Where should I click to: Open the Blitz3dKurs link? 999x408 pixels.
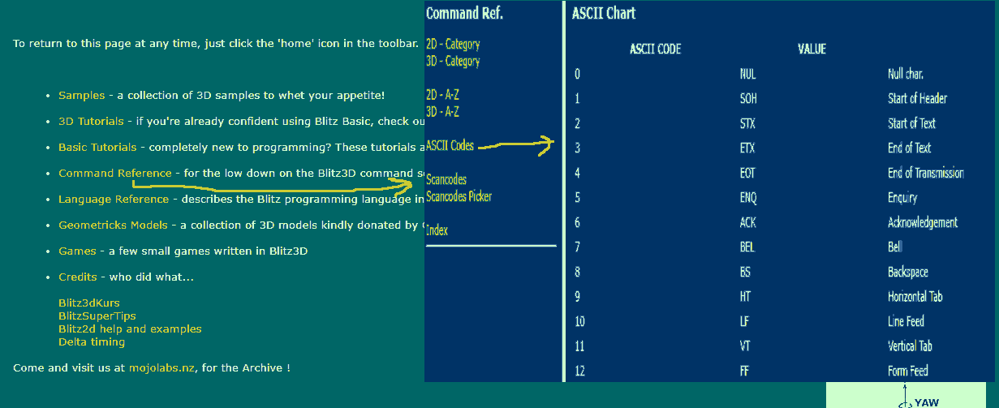(88, 303)
